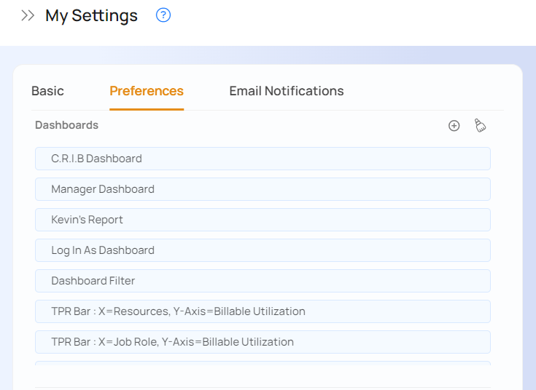Click the Dashboards section heading
The image size is (536, 390).
click(x=66, y=125)
